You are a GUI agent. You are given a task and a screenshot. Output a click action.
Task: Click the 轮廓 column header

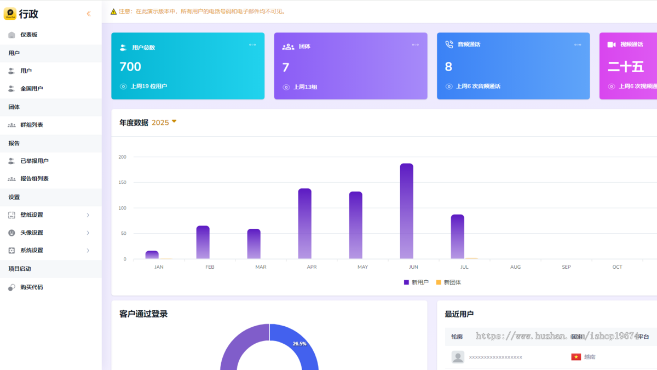click(x=457, y=337)
